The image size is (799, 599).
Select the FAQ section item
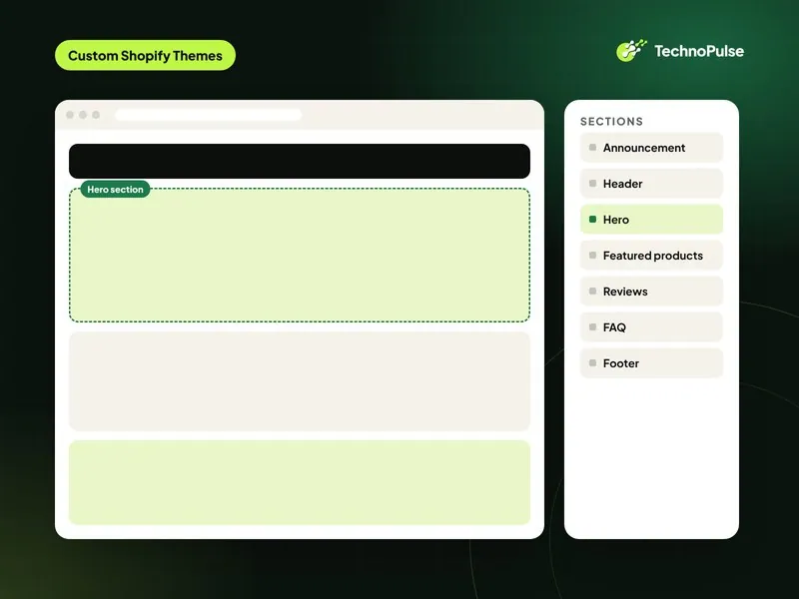point(651,327)
